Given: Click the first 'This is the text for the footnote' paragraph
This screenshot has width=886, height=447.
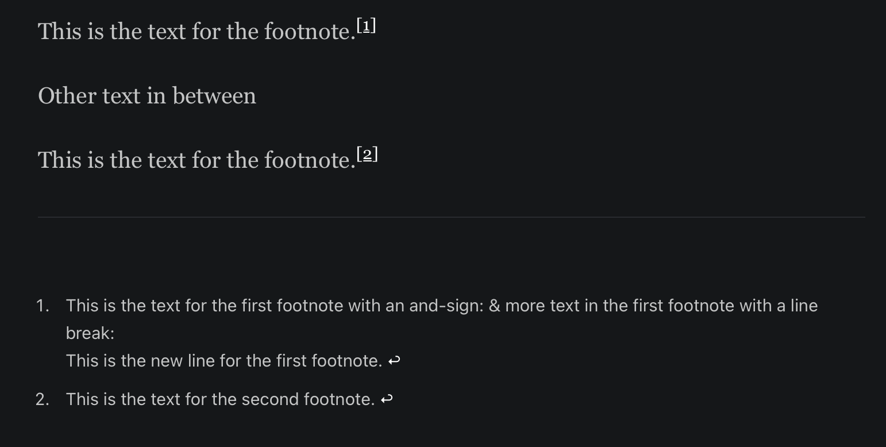Looking at the screenshot, I should [195, 32].
